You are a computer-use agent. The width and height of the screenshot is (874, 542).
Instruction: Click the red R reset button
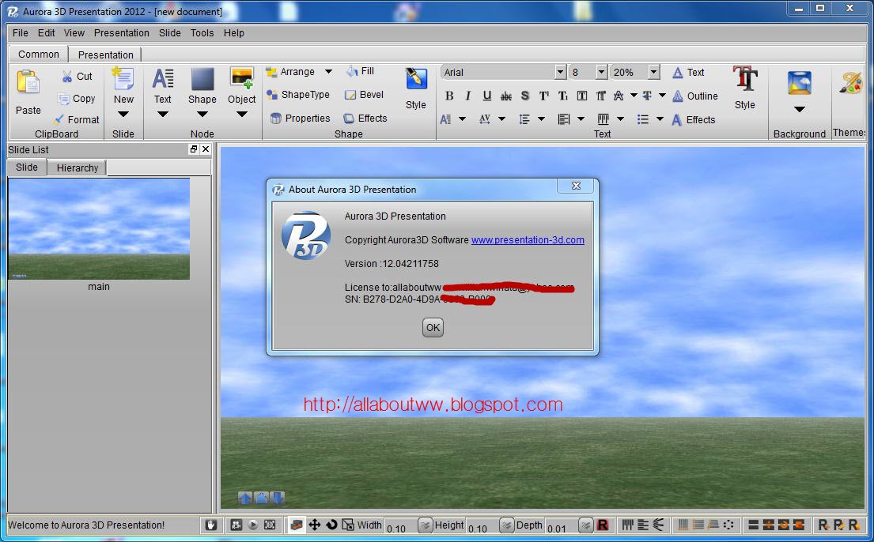[x=602, y=525]
